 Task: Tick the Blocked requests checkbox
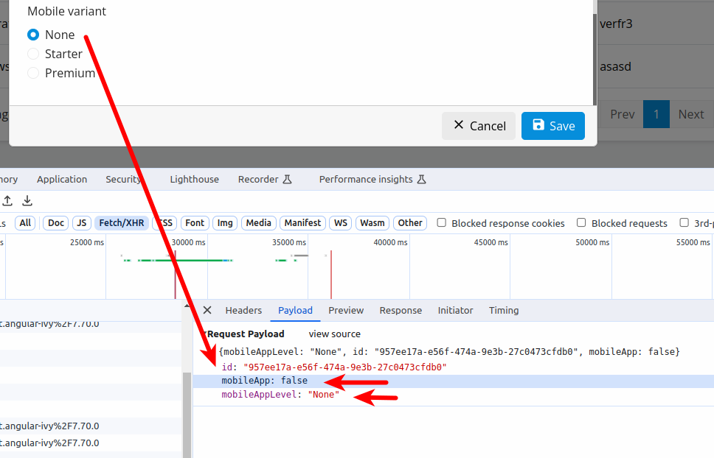coord(581,222)
